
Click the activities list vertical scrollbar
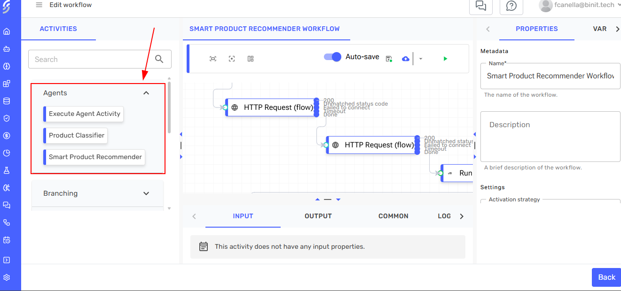(169, 108)
